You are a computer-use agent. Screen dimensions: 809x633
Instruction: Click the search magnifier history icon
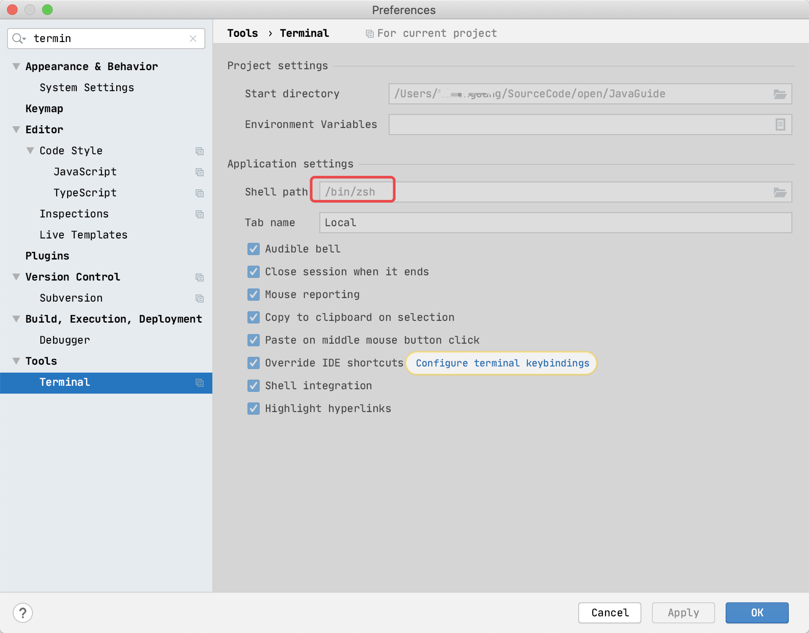(x=18, y=39)
